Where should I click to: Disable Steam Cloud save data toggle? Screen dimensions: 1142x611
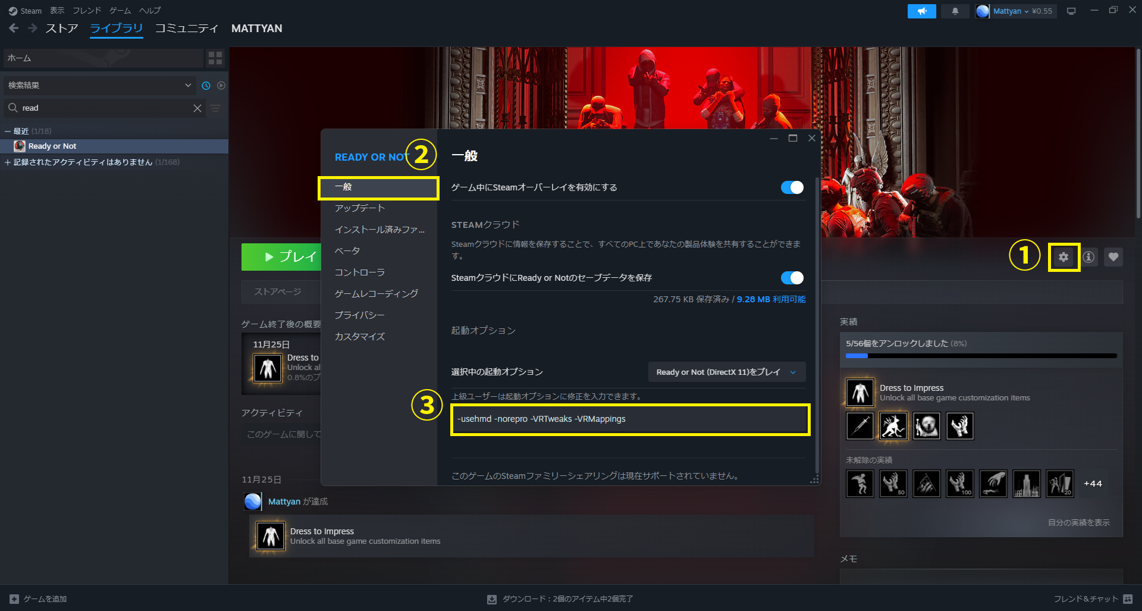click(792, 278)
